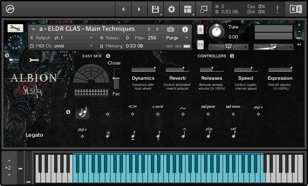
Task: Shift keyboard octave up arrow
Action: point(9,160)
